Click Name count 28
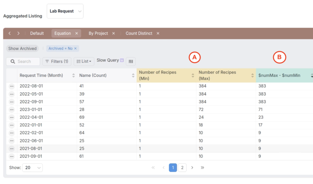 click(x=82, y=109)
